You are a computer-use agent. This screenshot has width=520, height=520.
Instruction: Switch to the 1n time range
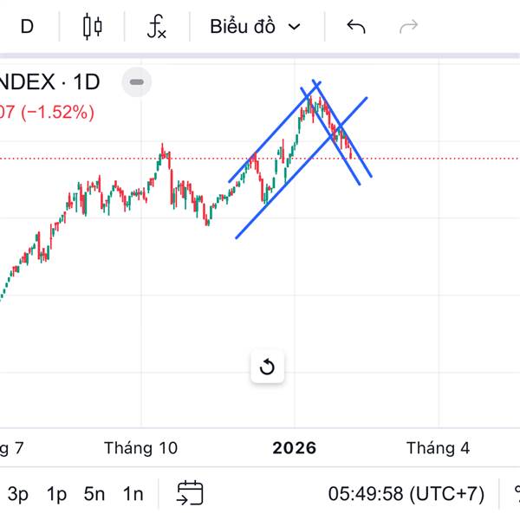[133, 494]
